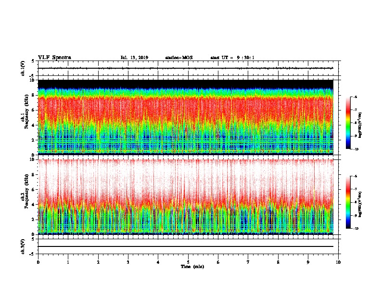Click time axis tick label '10'

[x=338, y=262]
